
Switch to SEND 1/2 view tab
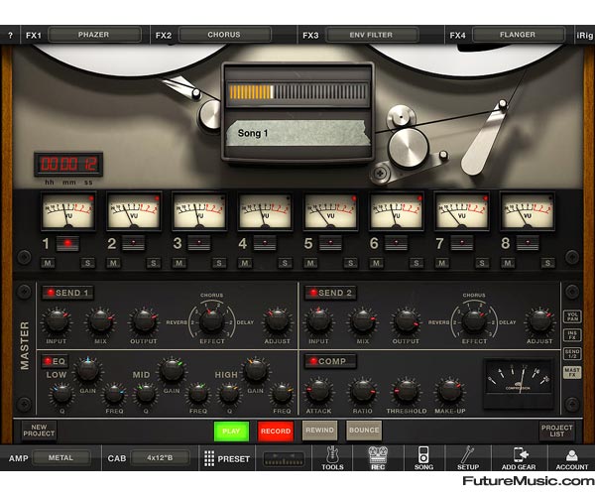coord(572,353)
